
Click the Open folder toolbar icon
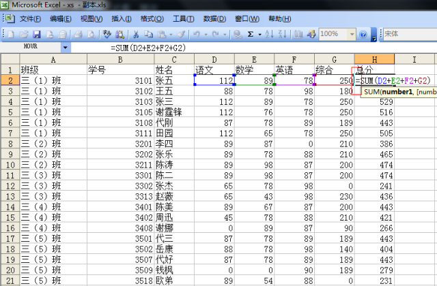point(25,34)
